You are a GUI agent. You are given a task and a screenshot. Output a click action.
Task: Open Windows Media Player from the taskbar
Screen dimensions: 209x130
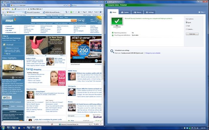coord(19,128)
